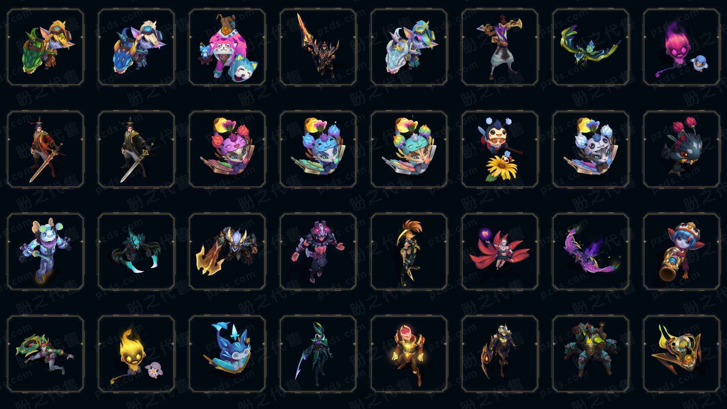Select the yellow flame spirit with owl

click(x=136, y=354)
